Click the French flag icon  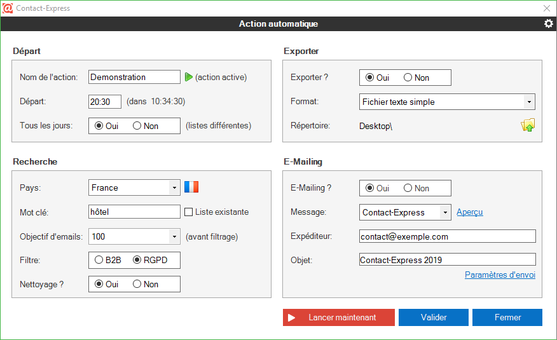pos(191,187)
